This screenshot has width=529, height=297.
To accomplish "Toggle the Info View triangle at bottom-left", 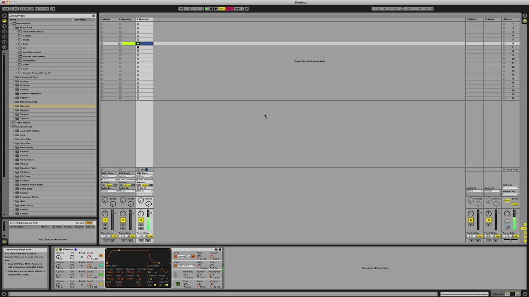I will coord(4,294).
